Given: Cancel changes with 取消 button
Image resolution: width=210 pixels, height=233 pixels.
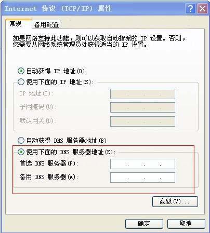Looking at the screenshot, I should [x=186, y=224].
